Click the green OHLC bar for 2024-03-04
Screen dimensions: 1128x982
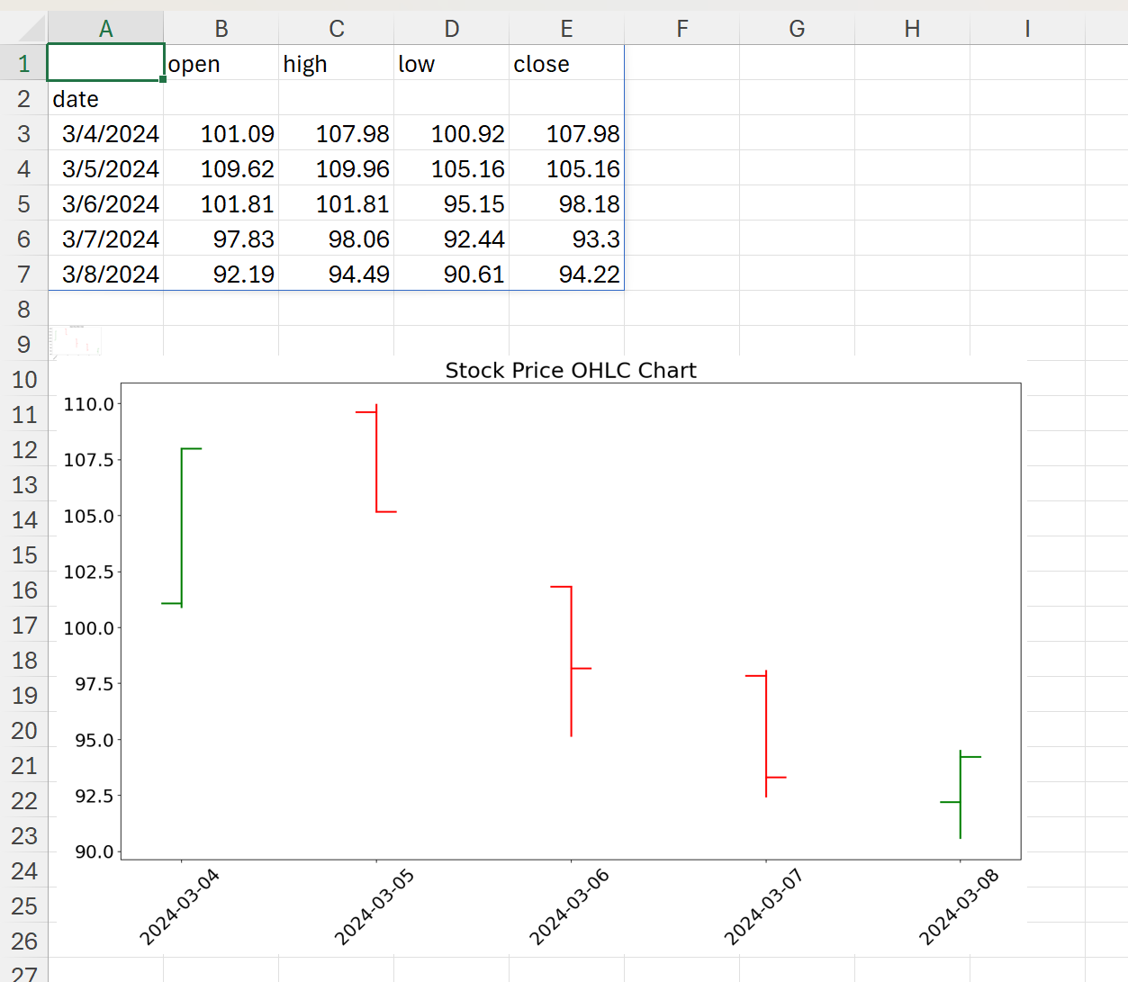click(x=182, y=527)
